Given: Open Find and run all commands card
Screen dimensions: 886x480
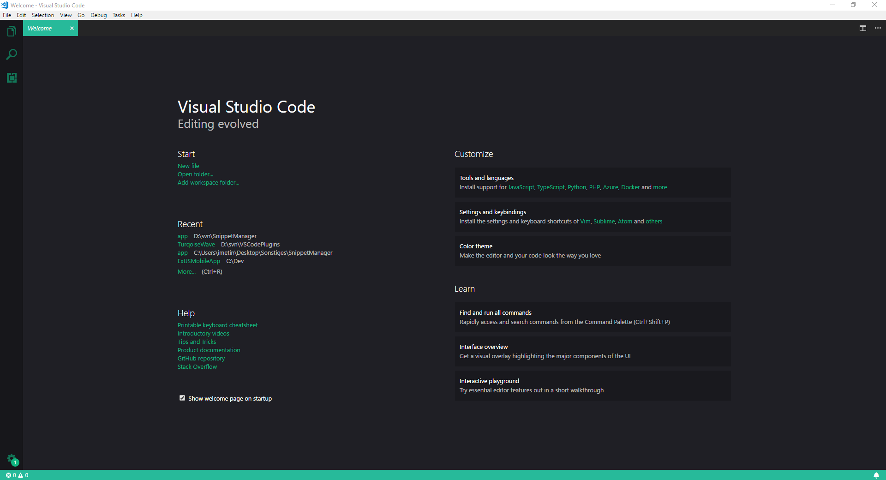Looking at the screenshot, I should 593,317.
